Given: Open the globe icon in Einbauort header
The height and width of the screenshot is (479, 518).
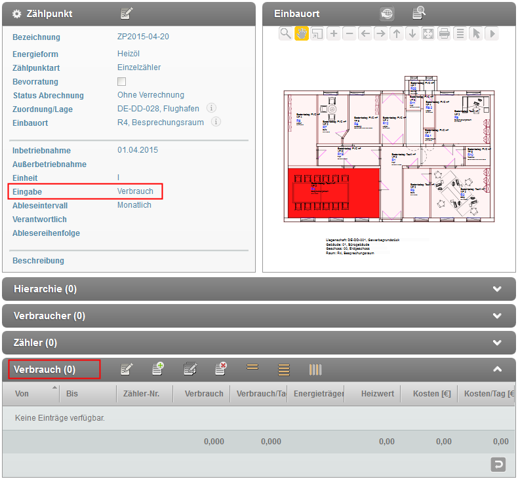Looking at the screenshot, I should coord(387,14).
